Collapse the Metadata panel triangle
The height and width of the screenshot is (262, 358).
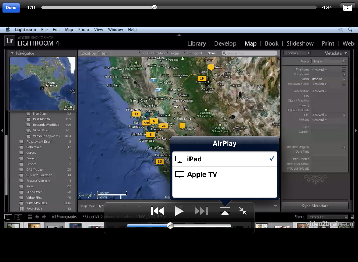[346, 53]
